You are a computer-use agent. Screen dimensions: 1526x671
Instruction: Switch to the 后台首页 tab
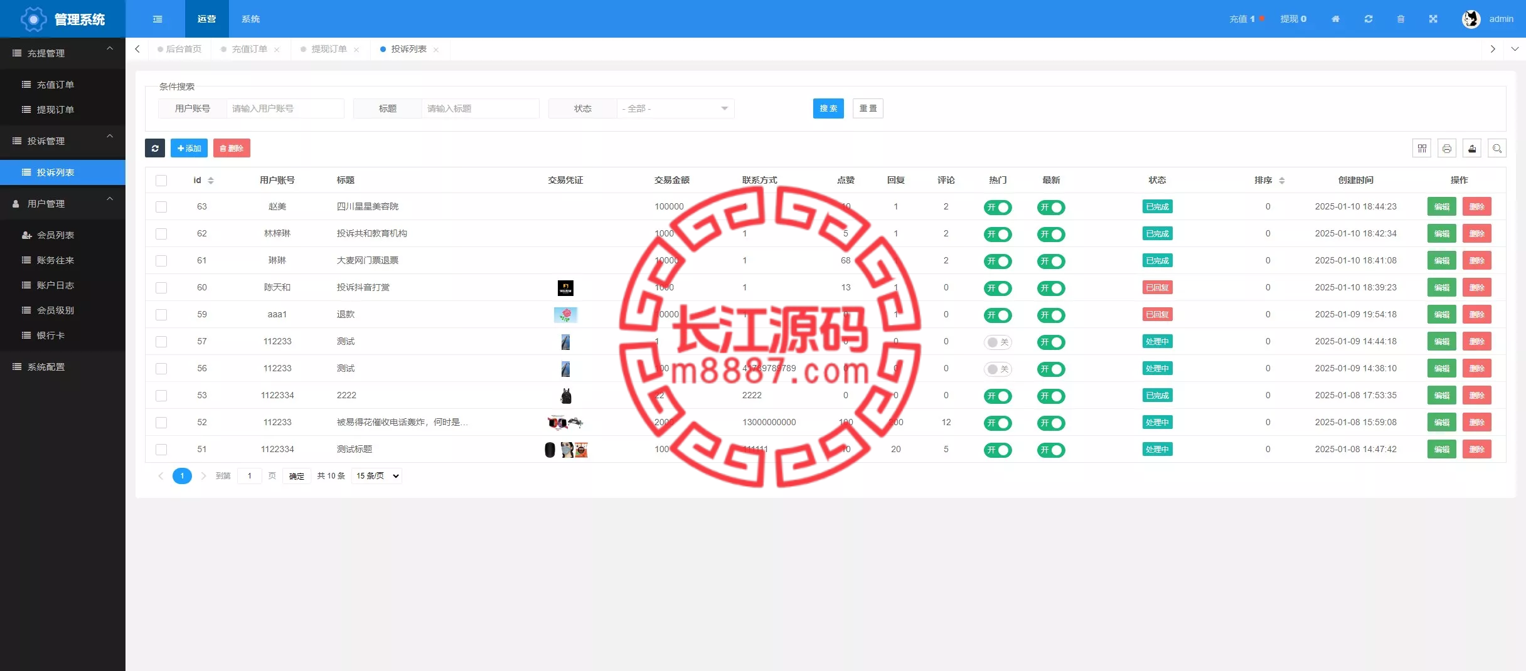[x=180, y=50]
